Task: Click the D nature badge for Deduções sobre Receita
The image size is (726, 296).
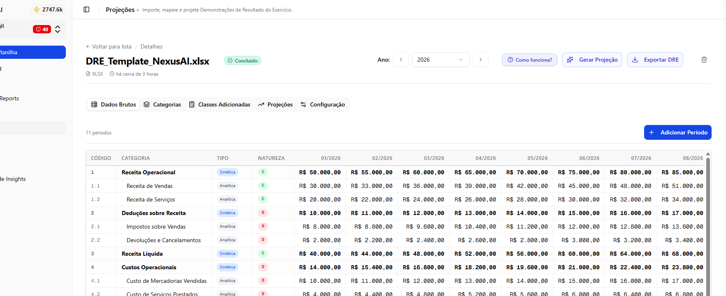Action: [x=263, y=213]
